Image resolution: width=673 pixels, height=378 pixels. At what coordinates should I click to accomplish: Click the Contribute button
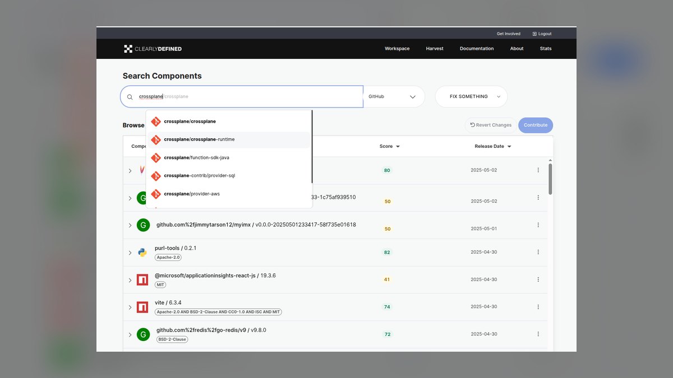pyautogui.click(x=536, y=125)
